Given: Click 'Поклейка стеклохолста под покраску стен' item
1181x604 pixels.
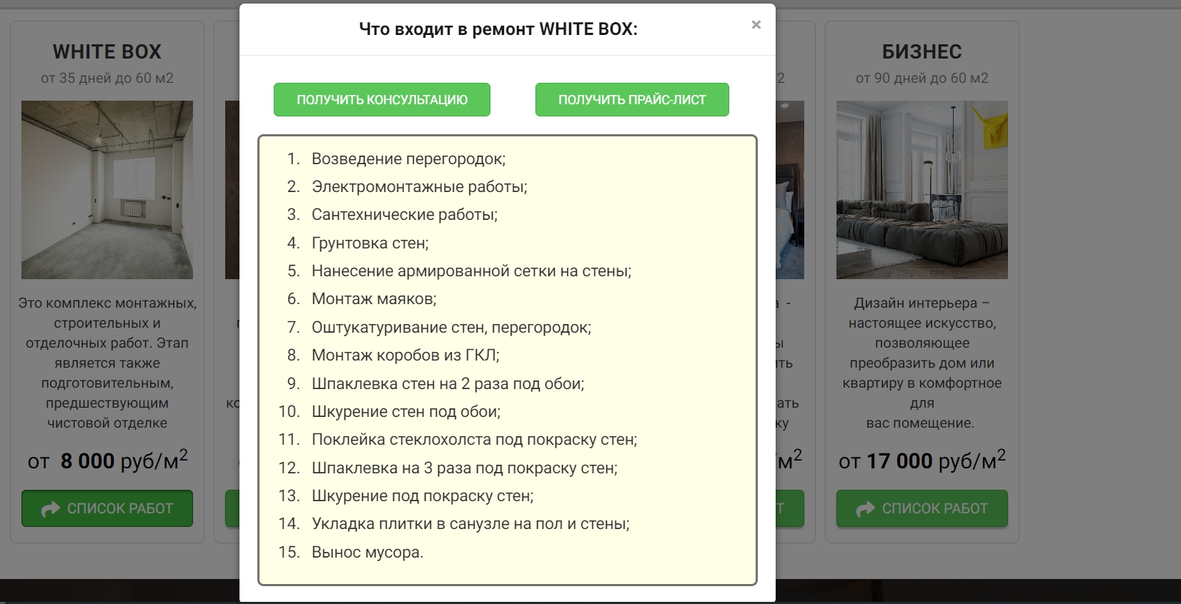Looking at the screenshot, I should (474, 440).
